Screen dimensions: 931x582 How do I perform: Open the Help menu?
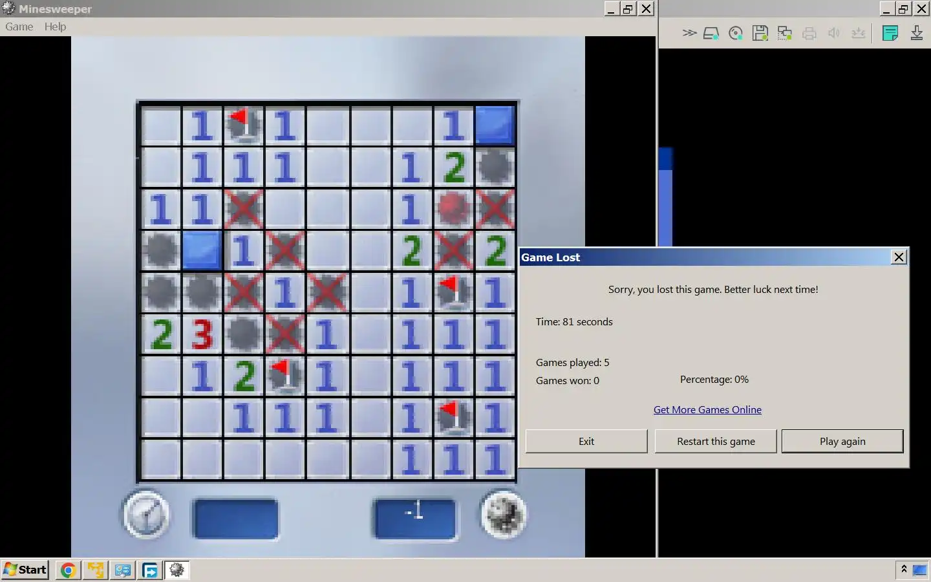(x=55, y=27)
